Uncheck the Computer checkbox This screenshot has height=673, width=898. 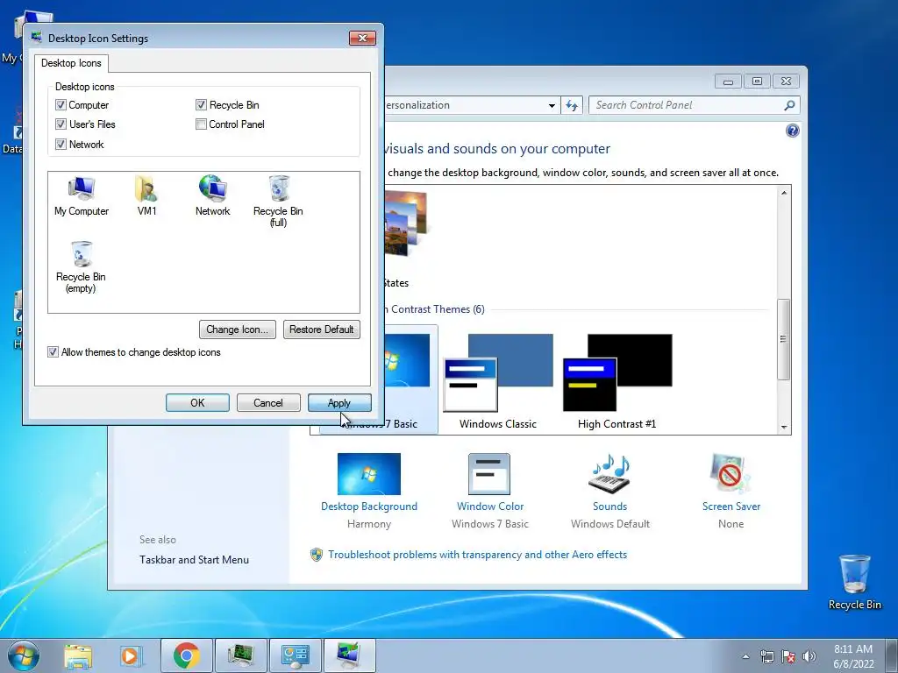click(61, 105)
